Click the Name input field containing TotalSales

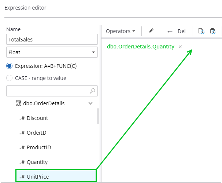coord(52,39)
